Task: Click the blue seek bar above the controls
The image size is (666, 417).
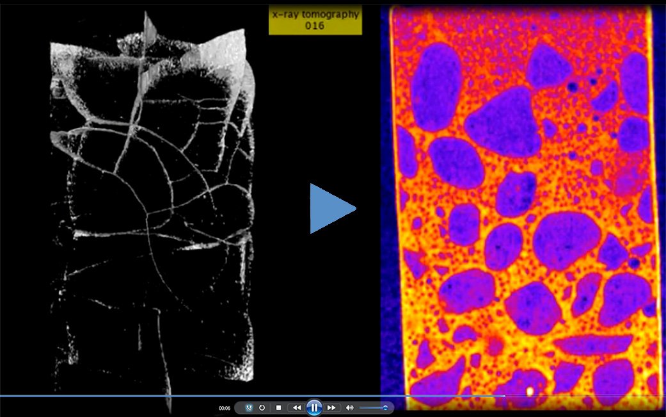Action: pos(192,397)
